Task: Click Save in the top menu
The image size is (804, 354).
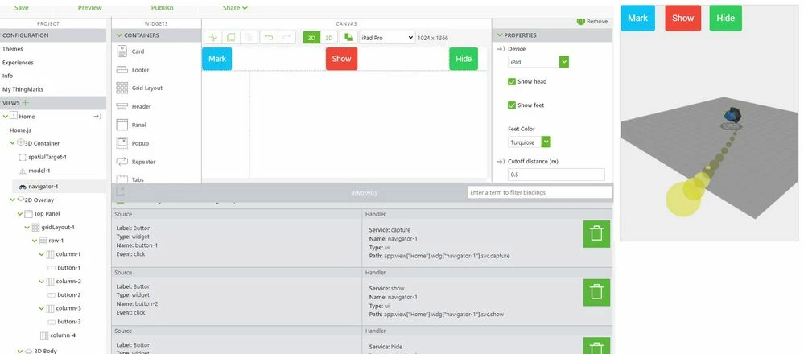Action: pyautogui.click(x=22, y=8)
